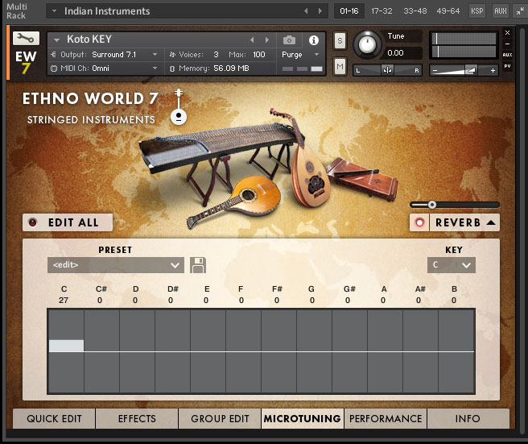Go to next multi rack arrow
The height and width of the screenshot is (444, 528).
coord(320,11)
